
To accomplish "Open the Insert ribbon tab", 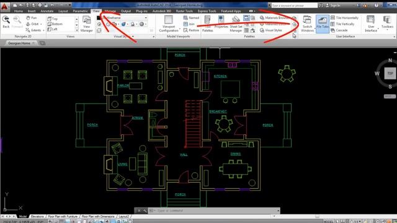I will 32,11.
